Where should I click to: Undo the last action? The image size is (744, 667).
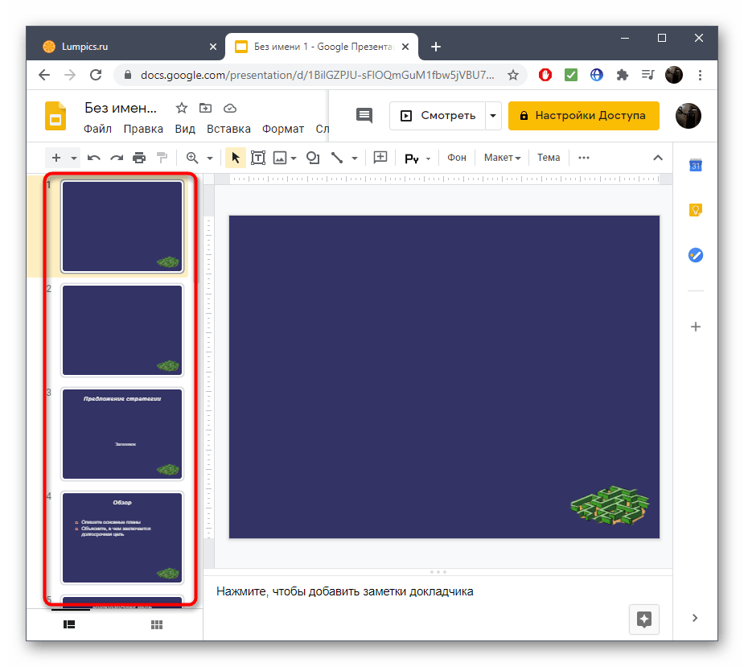point(94,158)
